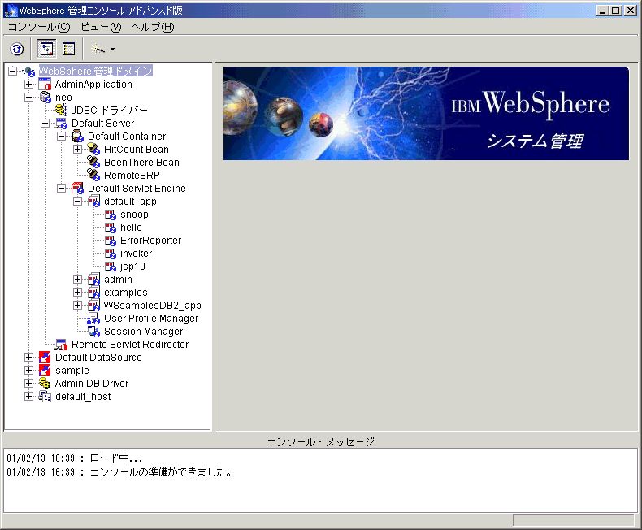Click the Remote Servlet Redirector icon
This screenshot has width=642, height=530.
(61, 345)
